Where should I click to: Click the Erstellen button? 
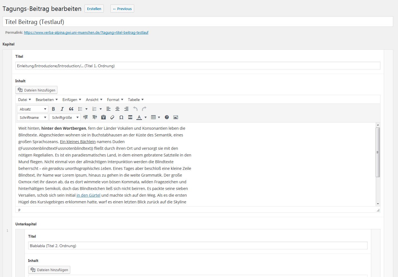coord(94,9)
